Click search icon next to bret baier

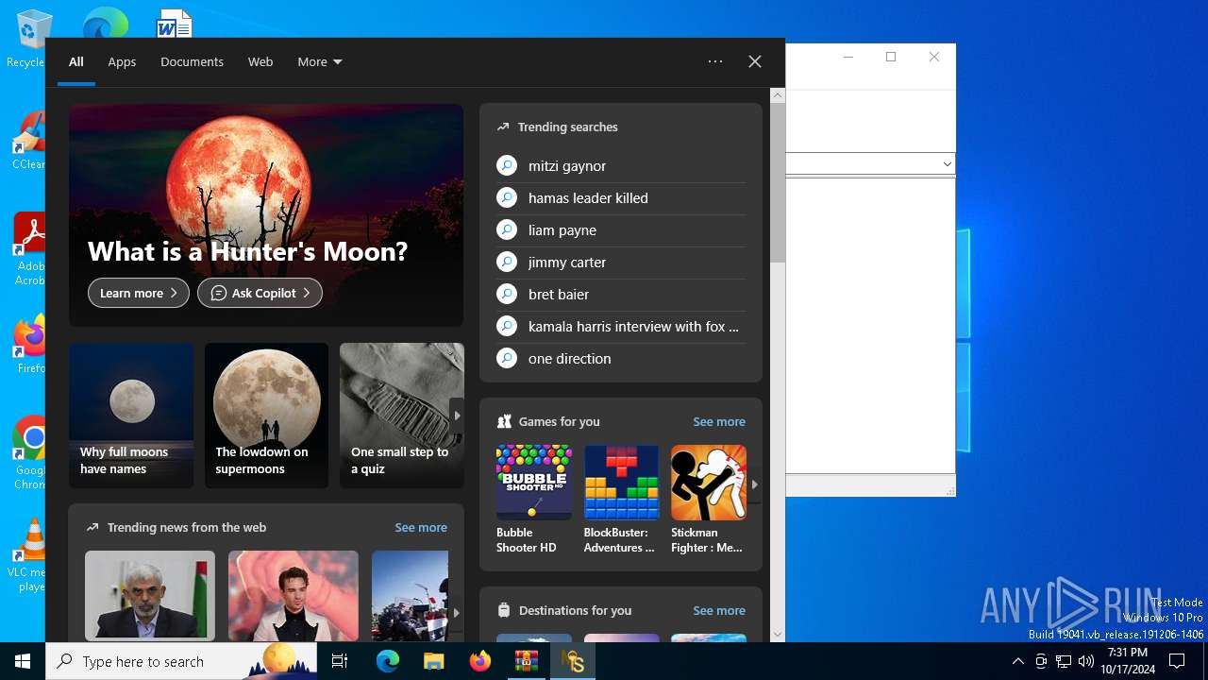point(507,295)
